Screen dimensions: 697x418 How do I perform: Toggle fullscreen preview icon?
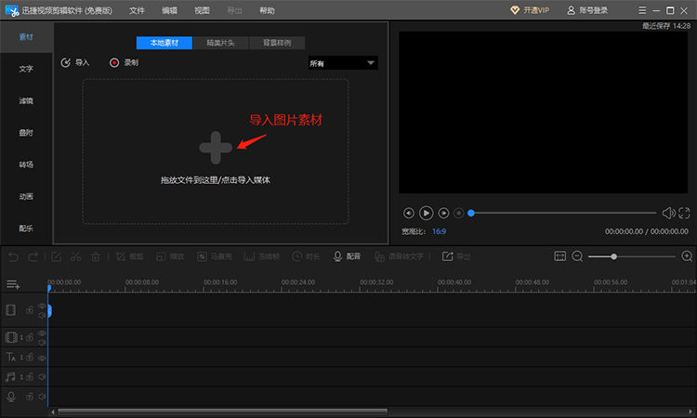[x=684, y=214]
